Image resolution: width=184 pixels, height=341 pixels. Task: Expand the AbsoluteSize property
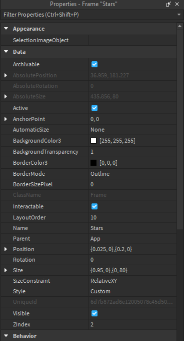click(6, 96)
